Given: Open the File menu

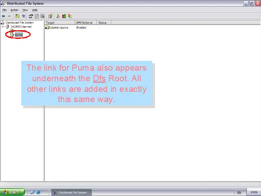Looking at the screenshot, I should 4,10.
